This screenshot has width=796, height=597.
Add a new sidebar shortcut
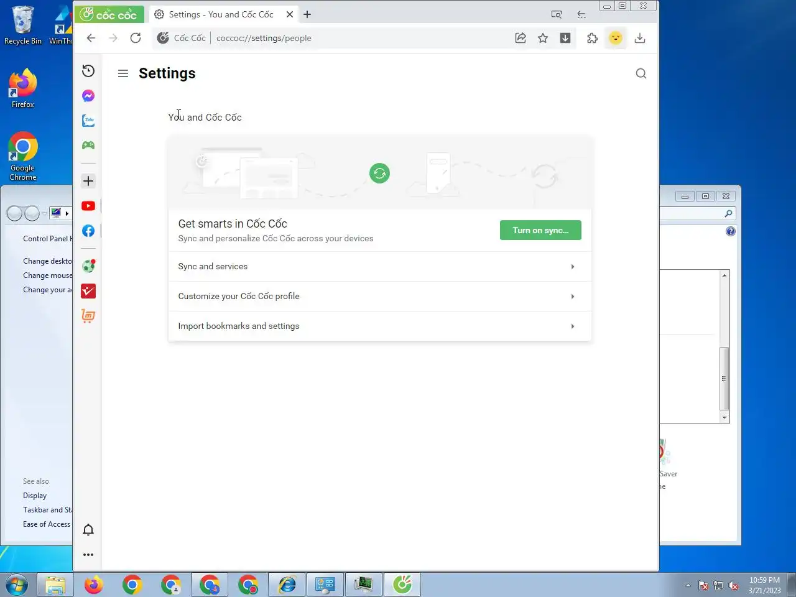click(x=88, y=181)
